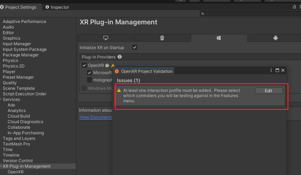This screenshot has width=301, height=175.
Task: Click the warning icon beside interaction profile issue
Action: point(119,90)
